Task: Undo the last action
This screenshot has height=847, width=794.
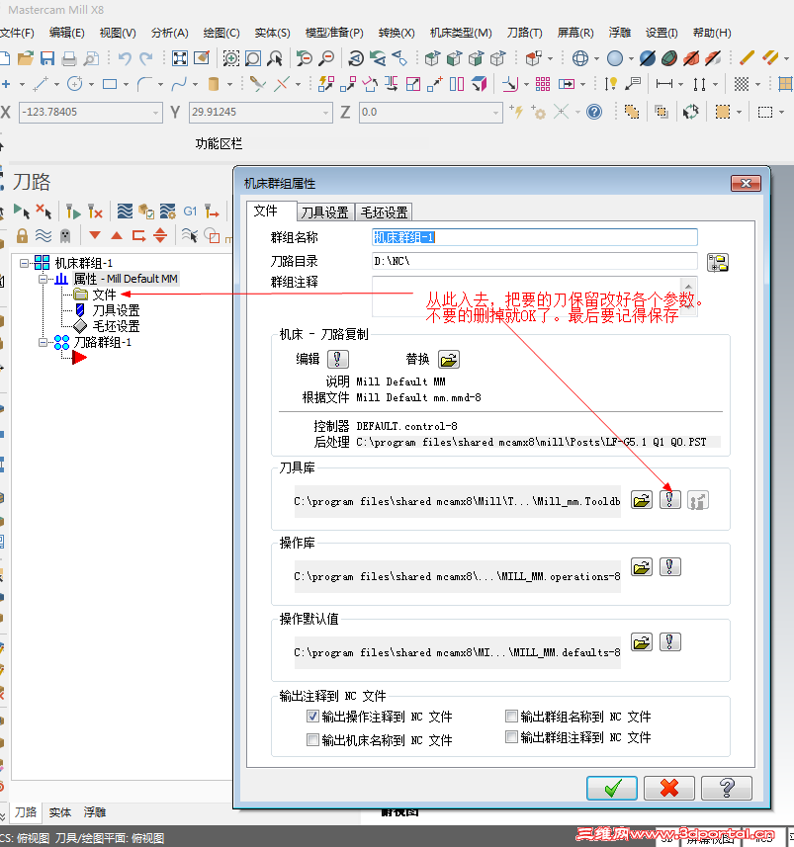Action: pos(125,57)
